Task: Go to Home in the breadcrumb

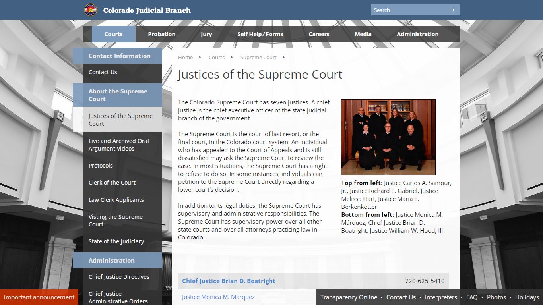Action: [x=185, y=57]
